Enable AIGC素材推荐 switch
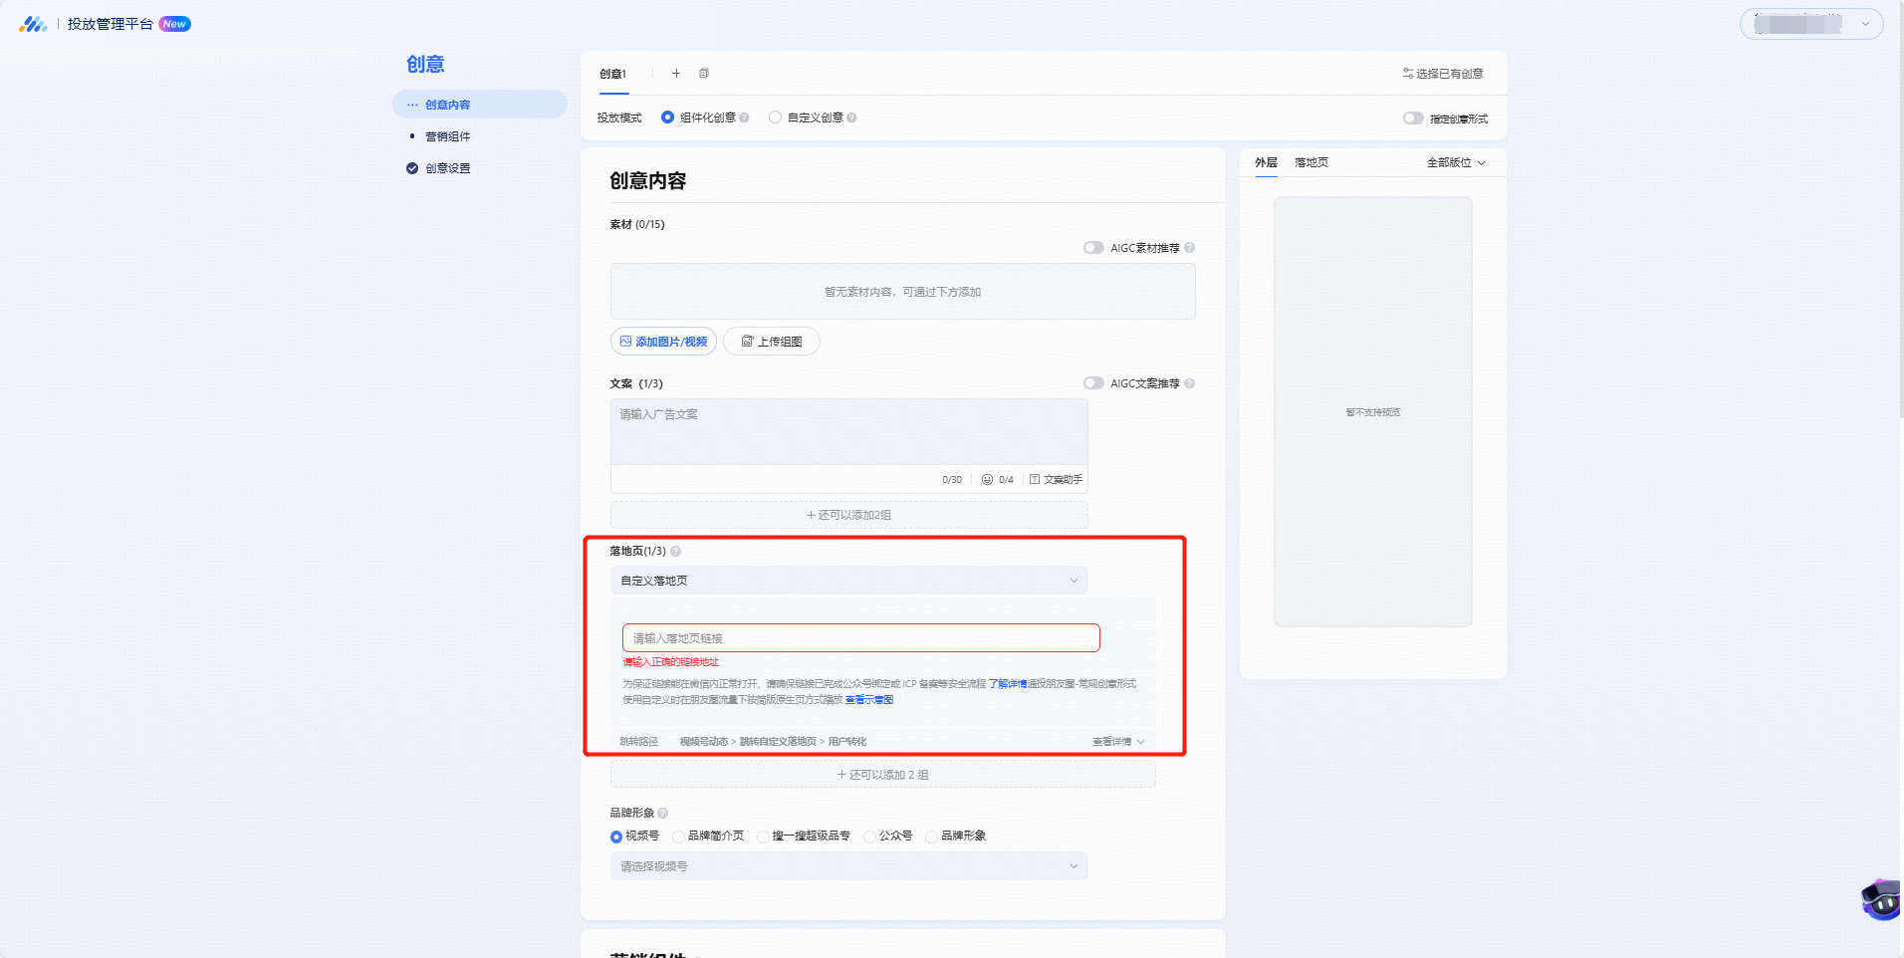The width and height of the screenshot is (1904, 958). (1093, 248)
